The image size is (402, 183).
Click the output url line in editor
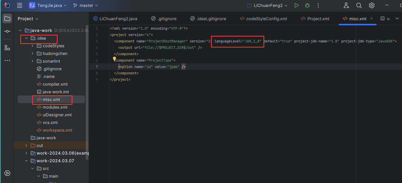pos(160,48)
